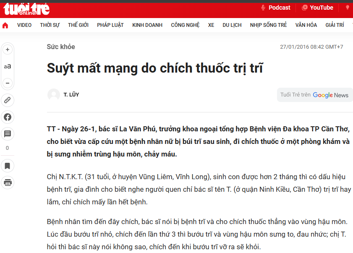The width and height of the screenshot is (353, 253).
Task: Open the CÔNG NGHỆ section
Action: (x=185, y=25)
